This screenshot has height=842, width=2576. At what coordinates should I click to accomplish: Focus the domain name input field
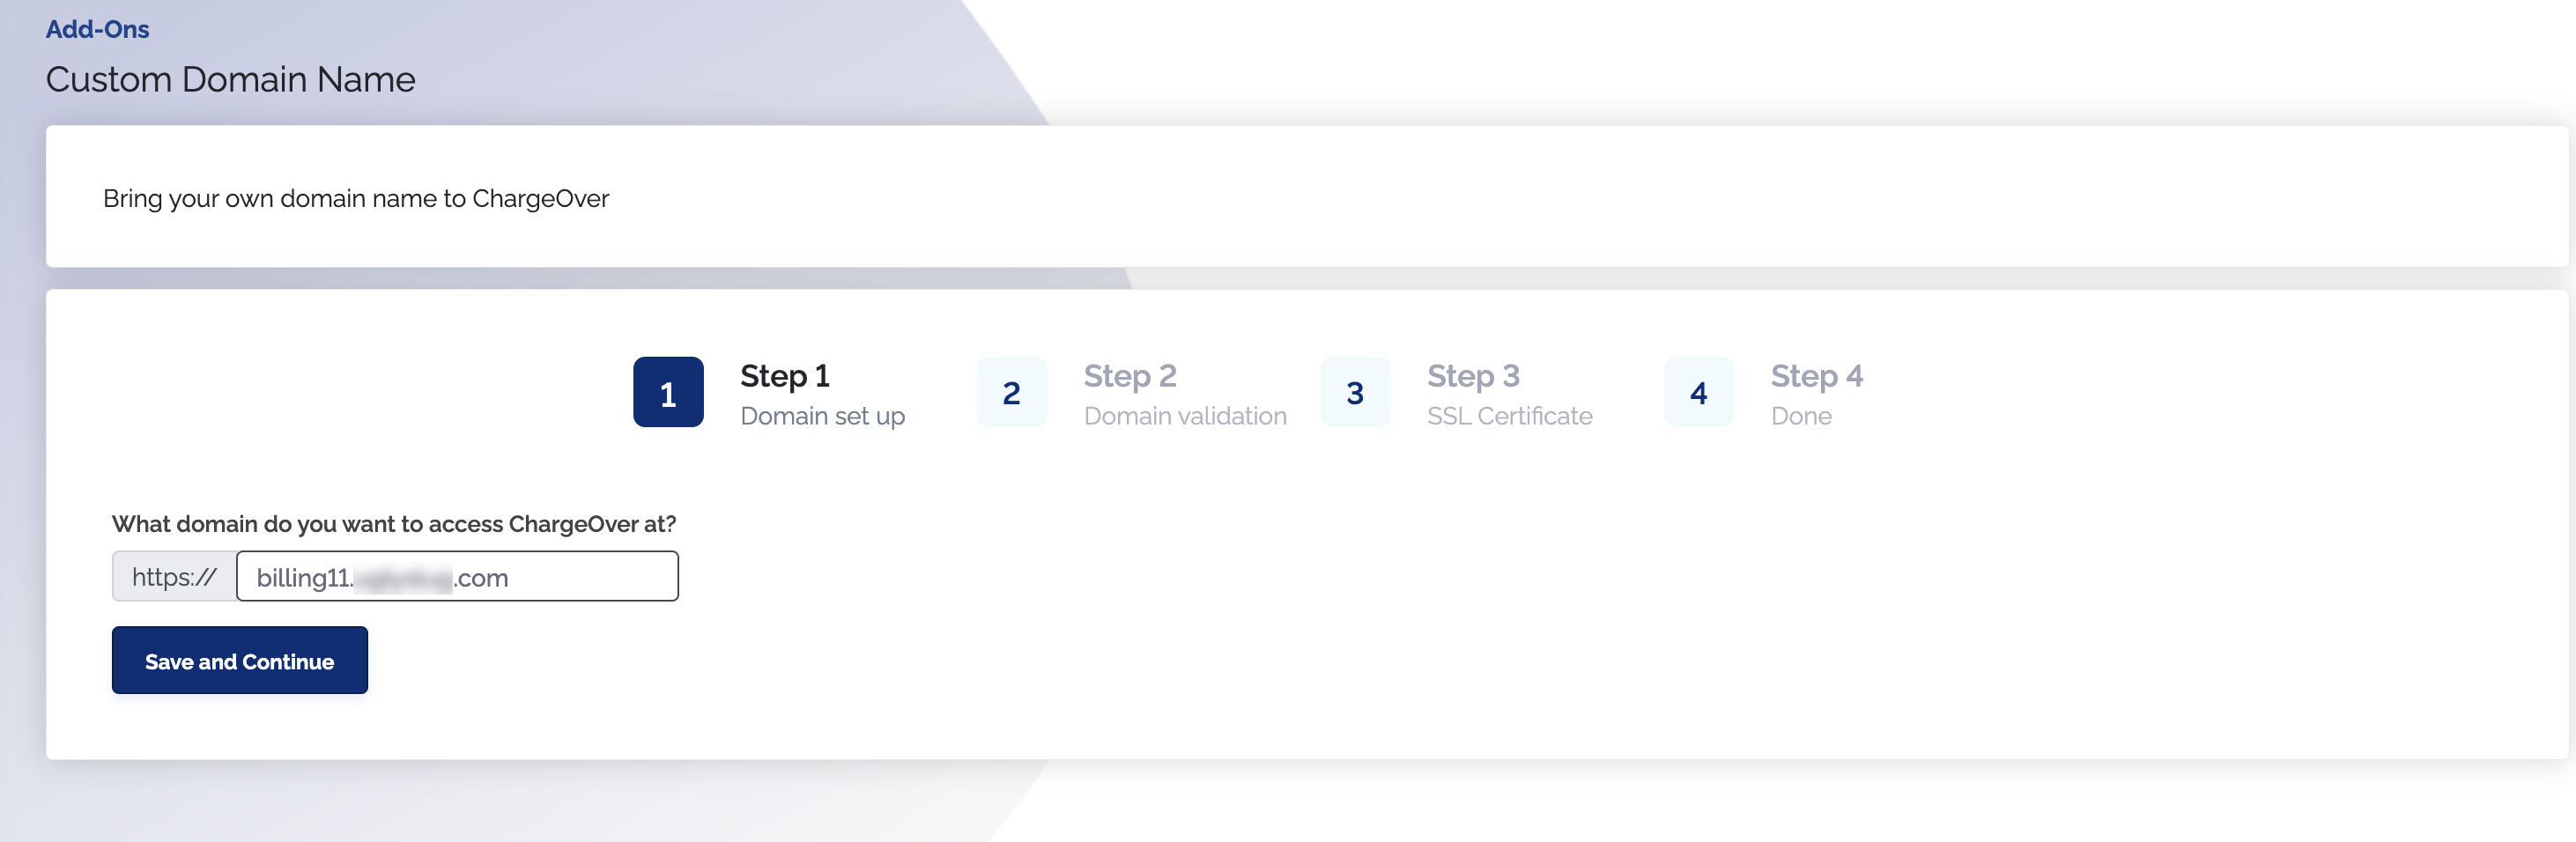(457, 576)
